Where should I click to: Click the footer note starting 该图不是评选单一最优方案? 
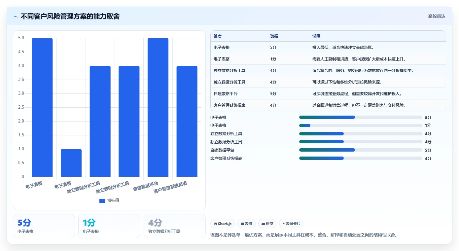[x=304, y=235]
